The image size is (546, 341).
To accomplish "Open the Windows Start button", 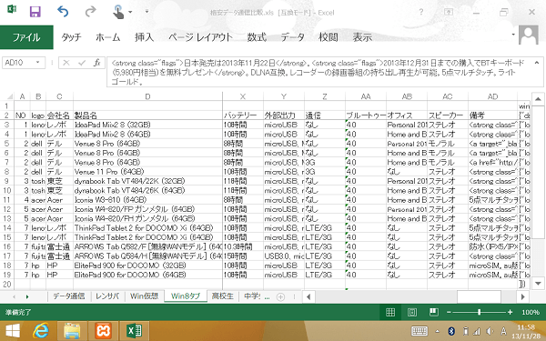I will [x=13, y=331].
